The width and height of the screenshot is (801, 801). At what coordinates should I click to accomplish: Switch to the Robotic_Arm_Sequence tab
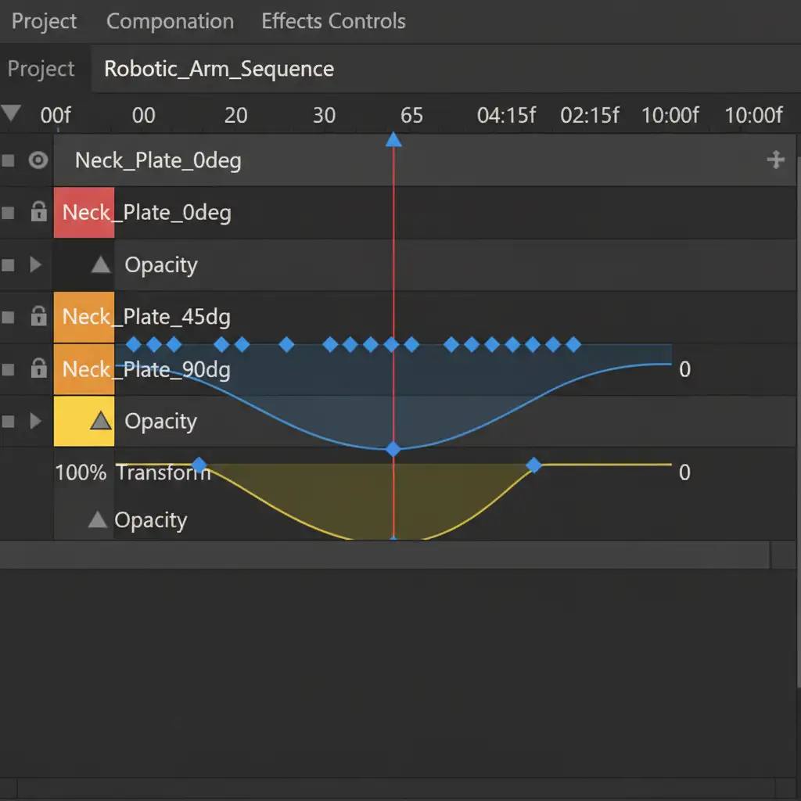tap(219, 69)
